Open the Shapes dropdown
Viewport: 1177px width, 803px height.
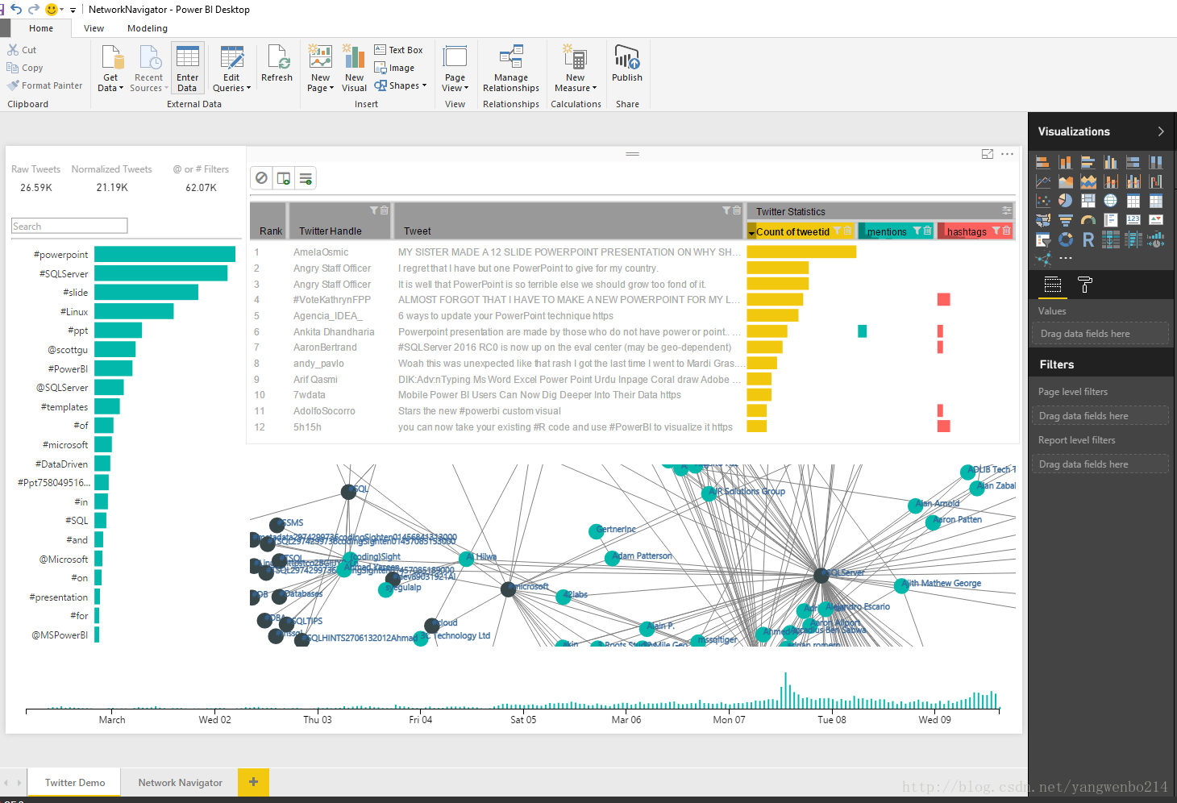[x=401, y=85]
